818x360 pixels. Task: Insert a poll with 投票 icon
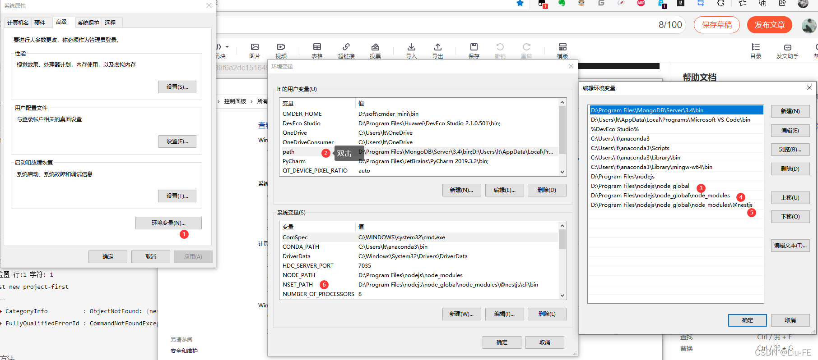375,51
